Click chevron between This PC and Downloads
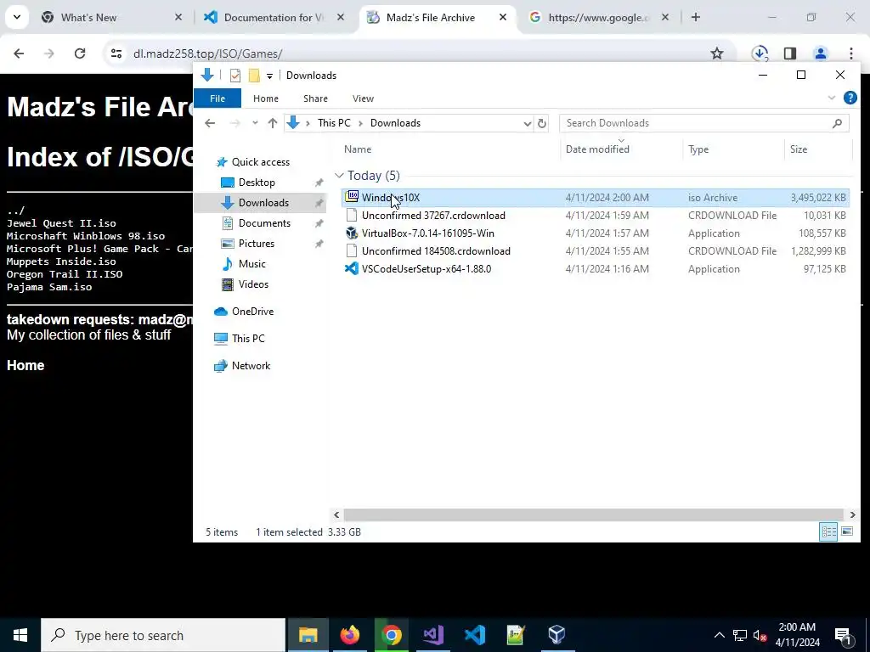This screenshot has width=870, height=652. coord(360,123)
